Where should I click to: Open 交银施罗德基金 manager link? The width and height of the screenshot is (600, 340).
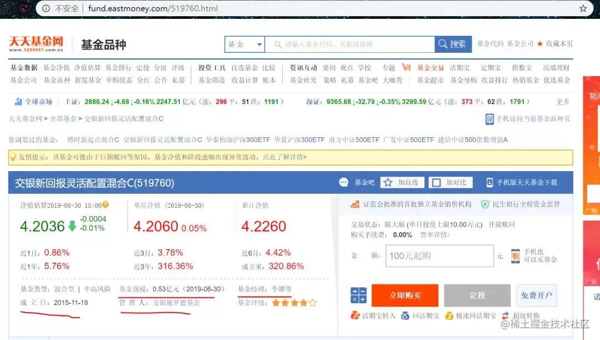click(x=177, y=303)
